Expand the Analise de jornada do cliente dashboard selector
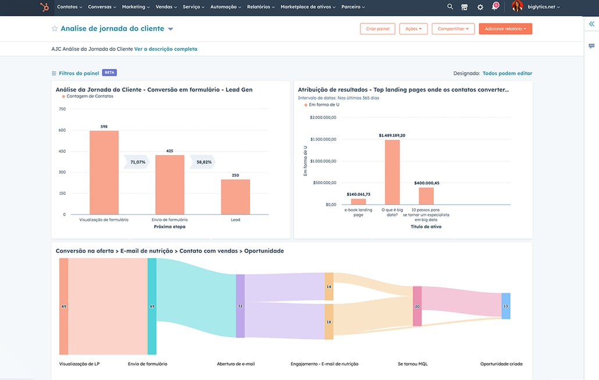 click(169, 27)
